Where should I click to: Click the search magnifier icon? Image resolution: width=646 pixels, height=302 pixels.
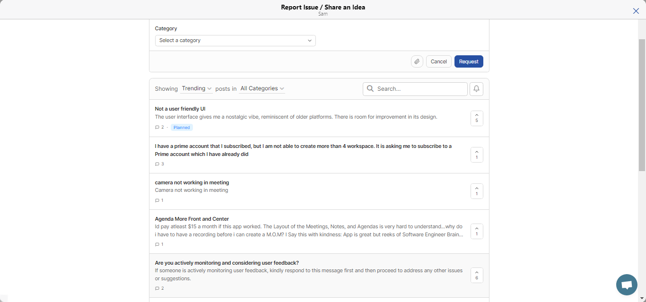pyautogui.click(x=370, y=89)
